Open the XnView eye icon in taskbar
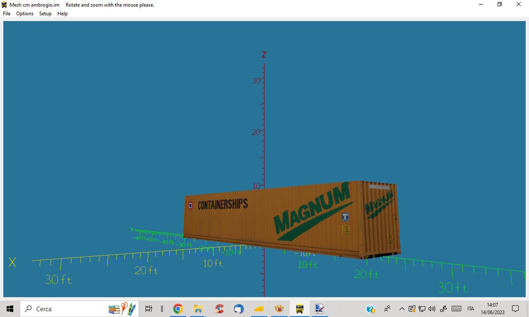 279,309
